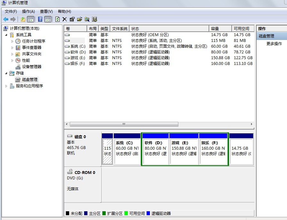Screen dimensions: 287x220
Task: Collapse the 存储 tree node
Action: point(6,73)
